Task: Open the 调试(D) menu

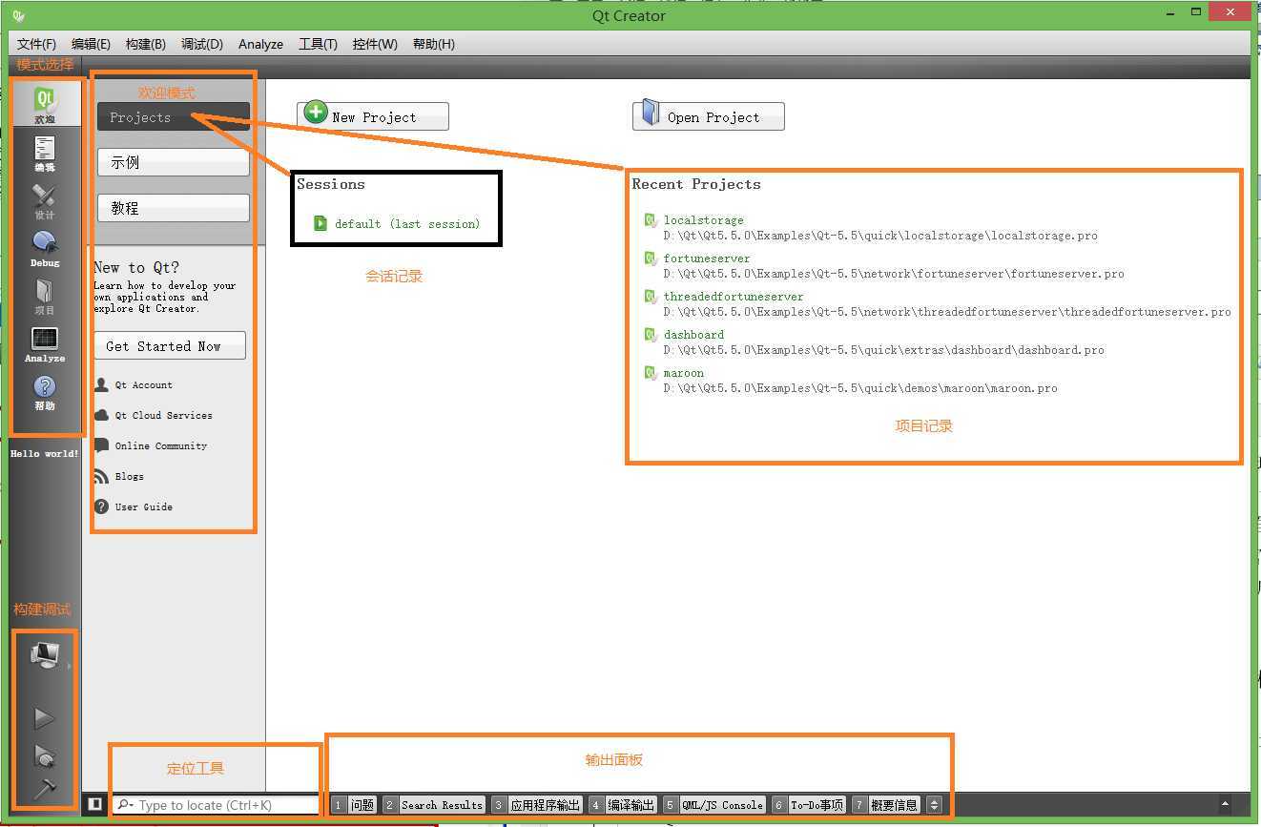Action: click(x=202, y=44)
